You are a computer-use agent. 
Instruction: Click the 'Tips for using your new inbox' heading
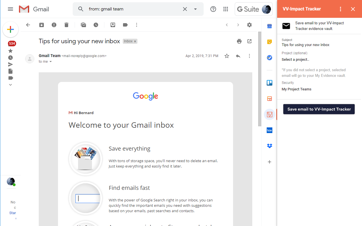point(79,41)
